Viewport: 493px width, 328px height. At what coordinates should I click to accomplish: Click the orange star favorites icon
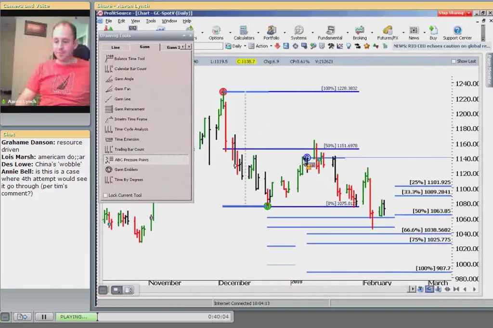pyautogui.click(x=366, y=46)
